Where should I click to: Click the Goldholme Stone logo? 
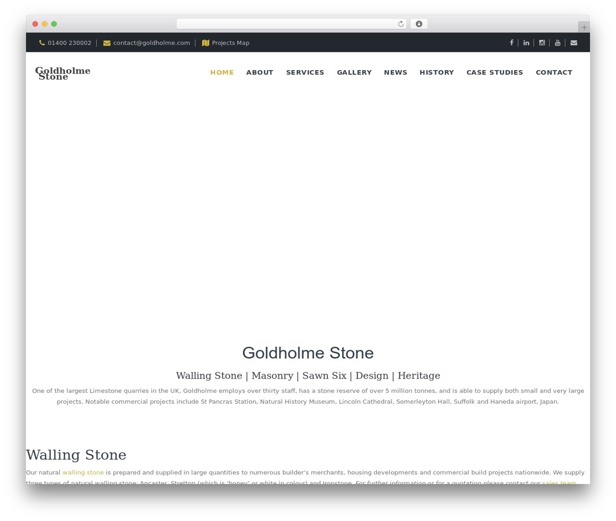pyautogui.click(x=63, y=74)
